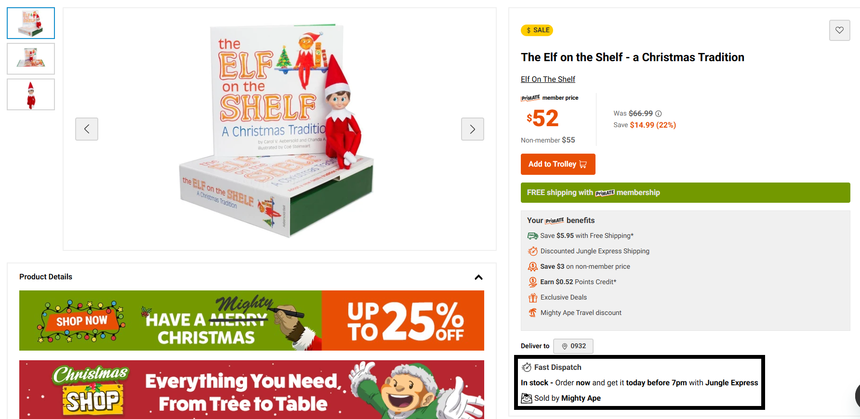This screenshot has height=419, width=860.
Task: Open the Elf On The Shelf brand link
Action: click(x=548, y=79)
